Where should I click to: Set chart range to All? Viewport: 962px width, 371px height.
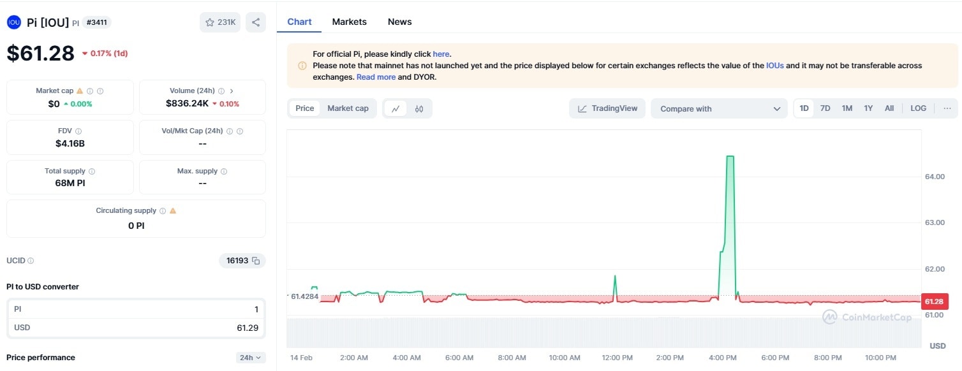[x=889, y=108]
